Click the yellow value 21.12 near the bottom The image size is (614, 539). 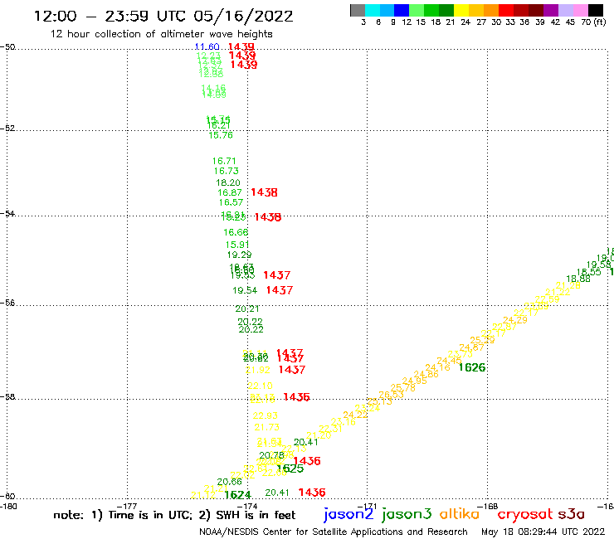203,495
